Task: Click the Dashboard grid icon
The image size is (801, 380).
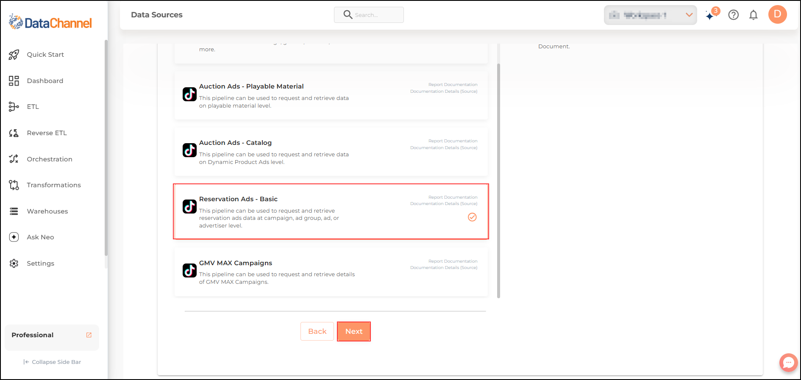Action: (14, 81)
